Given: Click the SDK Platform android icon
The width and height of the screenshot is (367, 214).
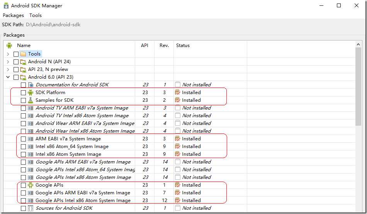Looking at the screenshot, I should (x=31, y=93).
